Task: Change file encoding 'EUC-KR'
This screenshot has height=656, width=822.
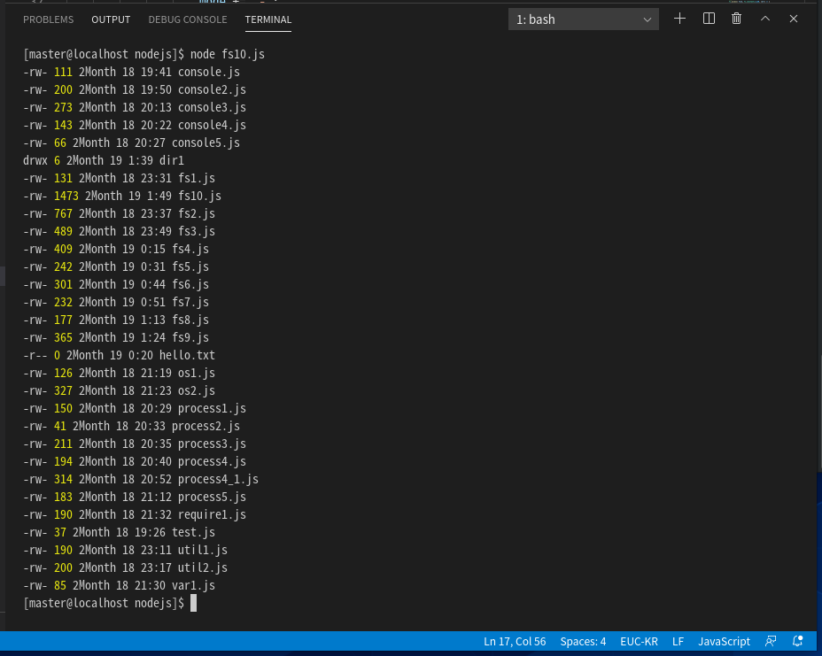Action: click(639, 641)
